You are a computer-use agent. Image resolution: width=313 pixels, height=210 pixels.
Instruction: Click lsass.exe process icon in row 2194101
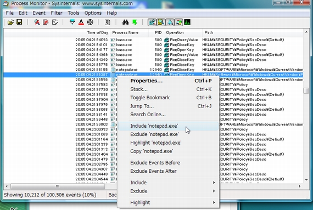pos(113,45)
